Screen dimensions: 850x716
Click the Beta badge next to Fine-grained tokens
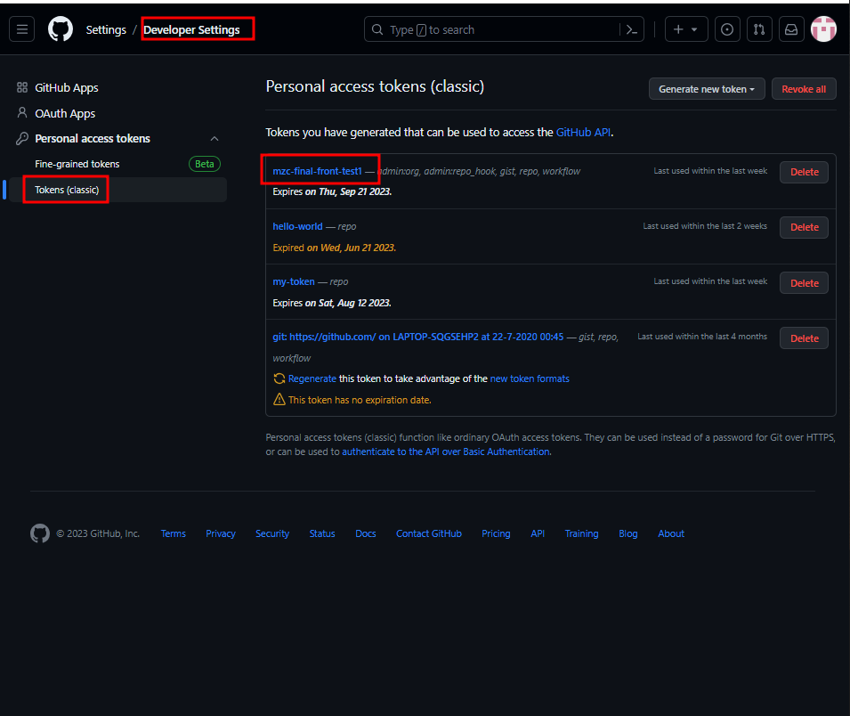click(205, 164)
